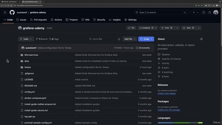Viewport: 222px width, 125px height.
Task: Focus the Go to file search field
Action: (104, 39)
